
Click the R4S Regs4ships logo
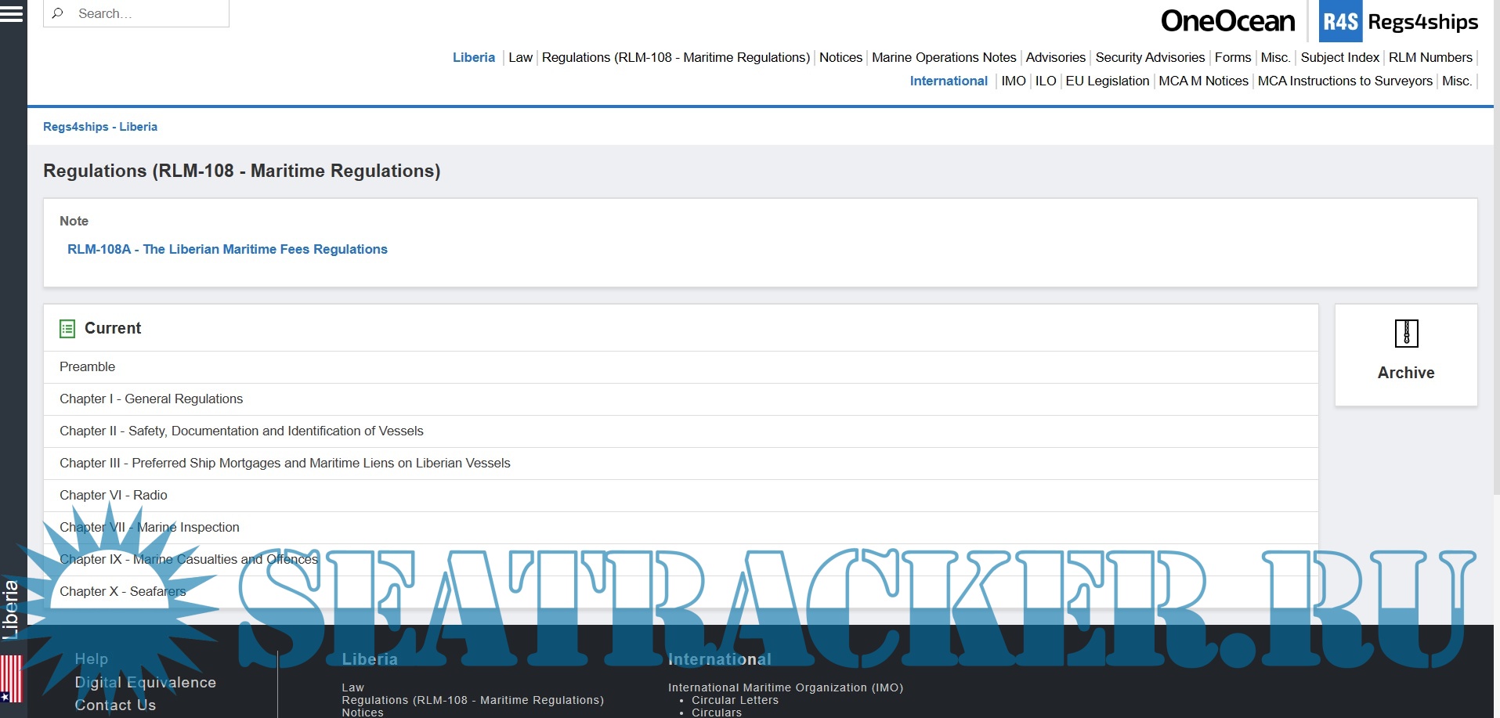click(x=1399, y=21)
